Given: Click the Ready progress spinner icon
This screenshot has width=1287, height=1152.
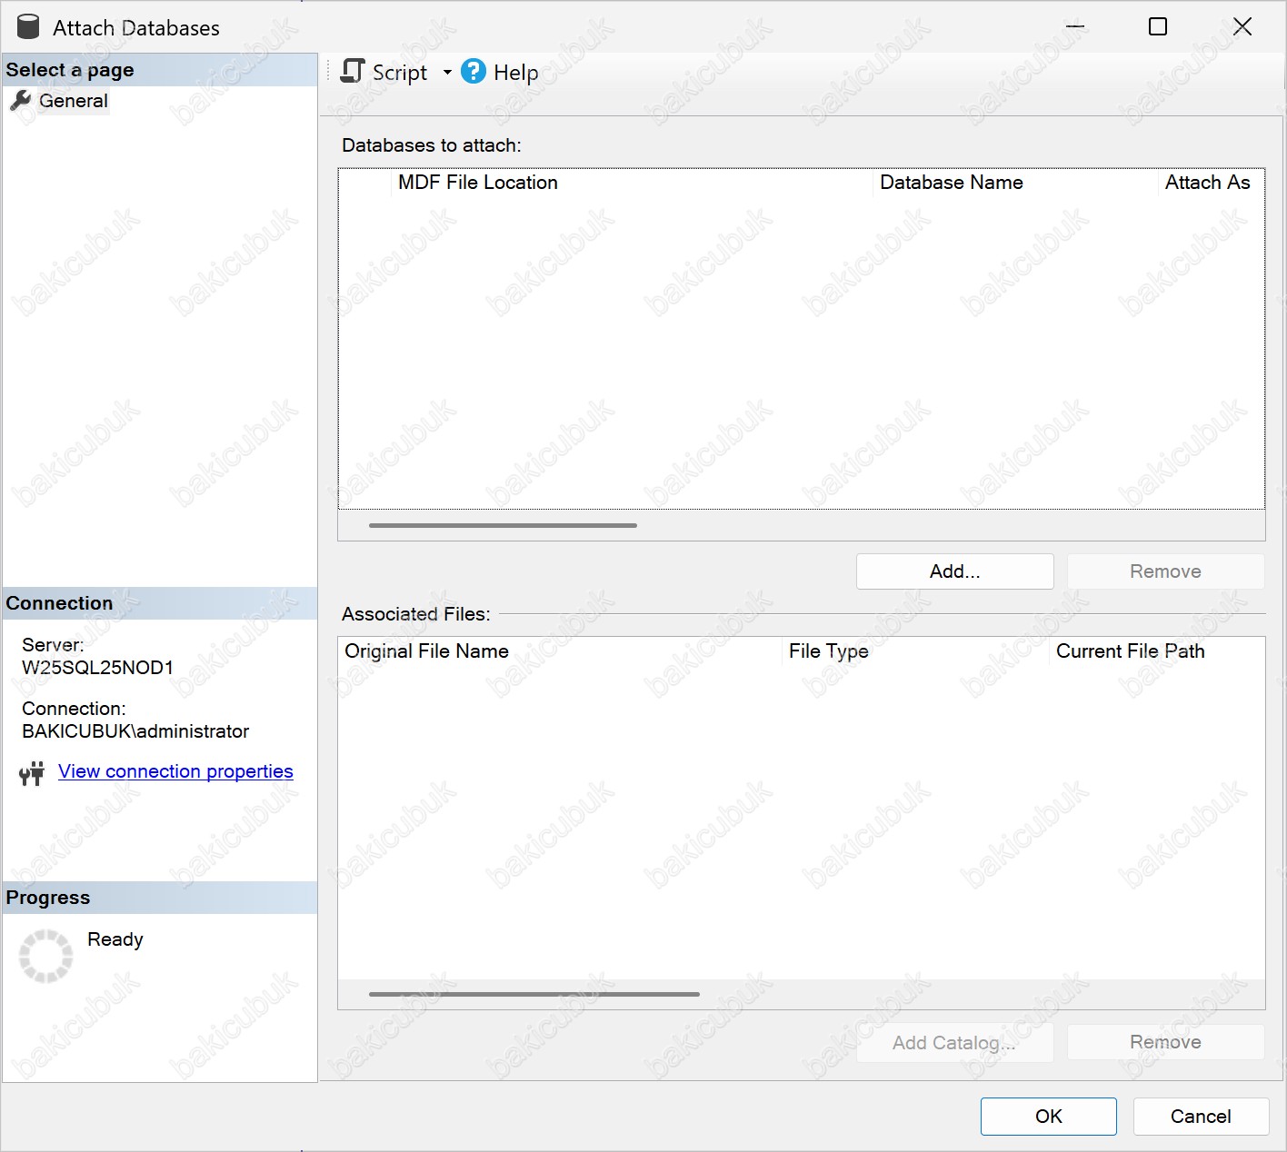Looking at the screenshot, I should pyautogui.click(x=45, y=956).
